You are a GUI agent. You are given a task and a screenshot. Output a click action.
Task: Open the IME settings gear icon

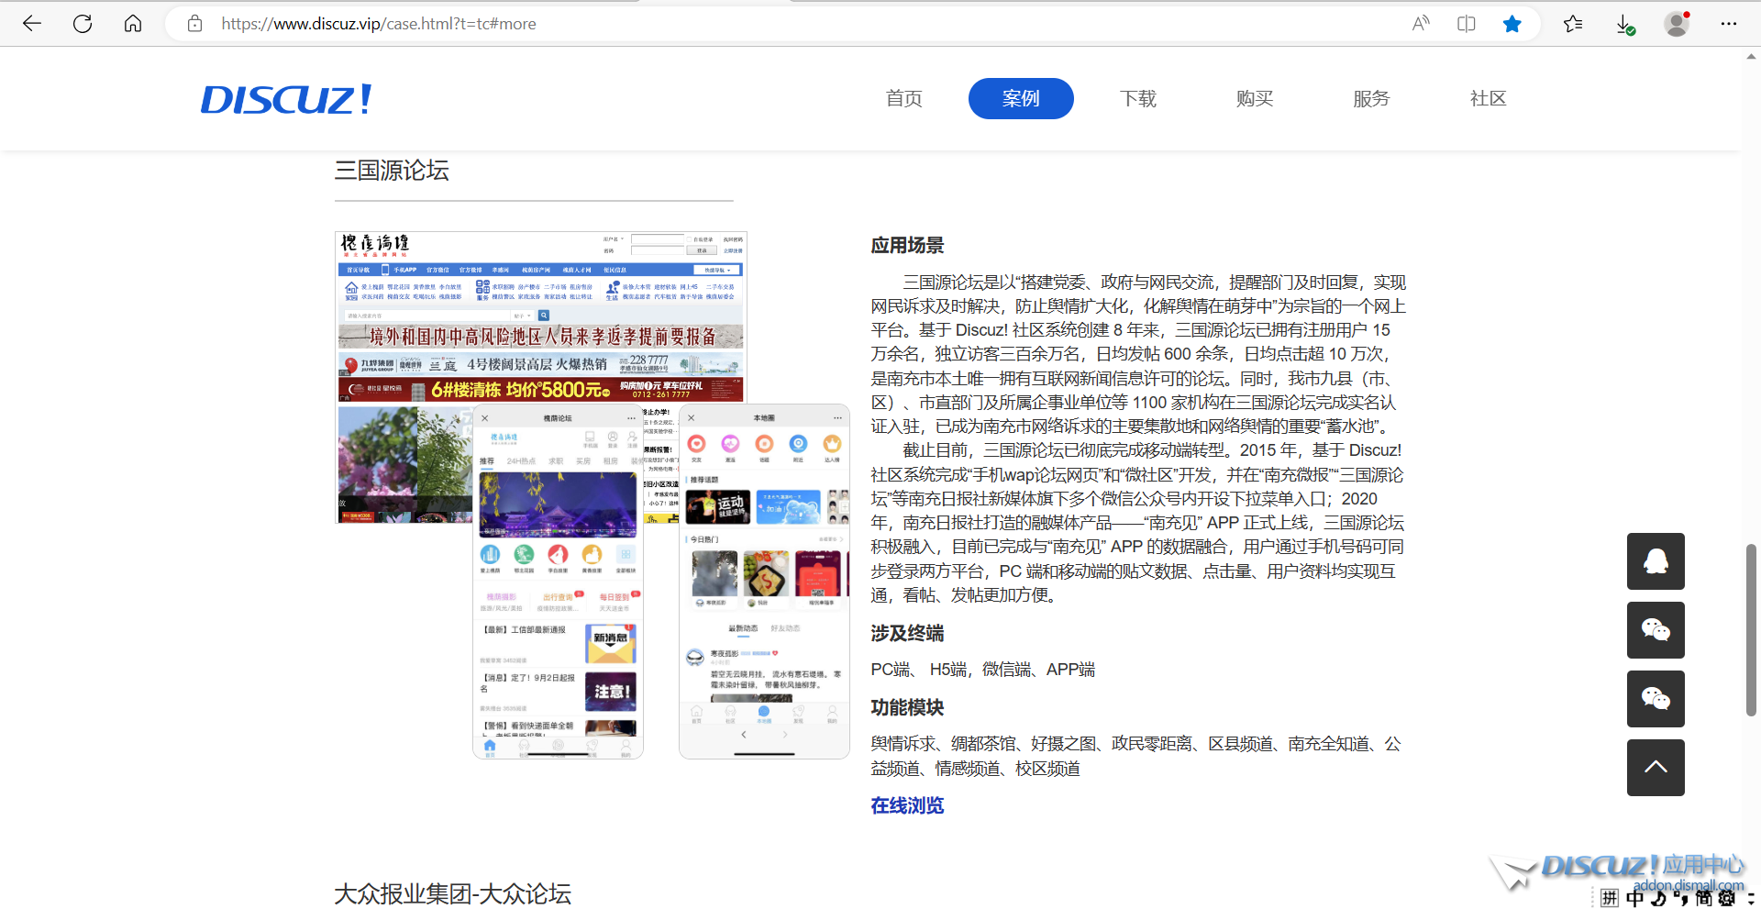1728,897
